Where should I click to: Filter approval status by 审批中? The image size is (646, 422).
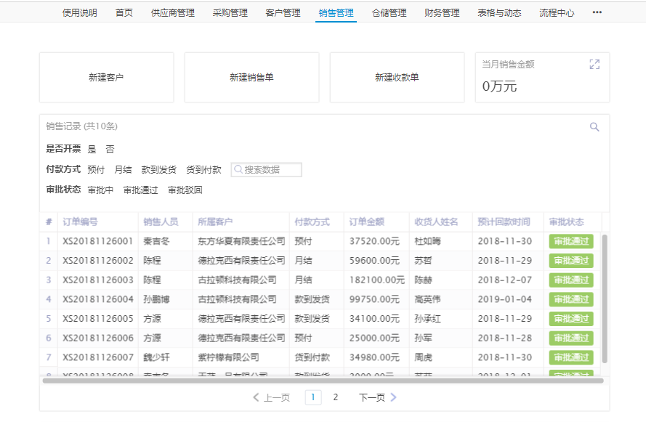[100, 190]
